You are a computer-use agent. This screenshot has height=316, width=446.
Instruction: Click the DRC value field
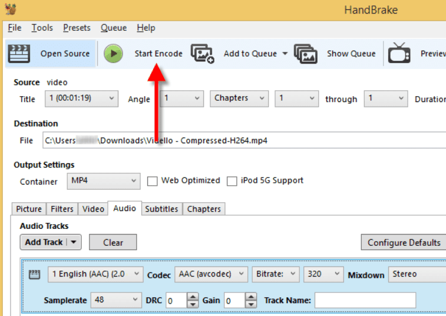(176, 300)
